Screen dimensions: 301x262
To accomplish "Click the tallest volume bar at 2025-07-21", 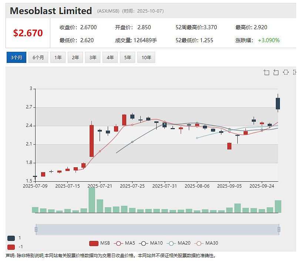I will click(92, 200).
